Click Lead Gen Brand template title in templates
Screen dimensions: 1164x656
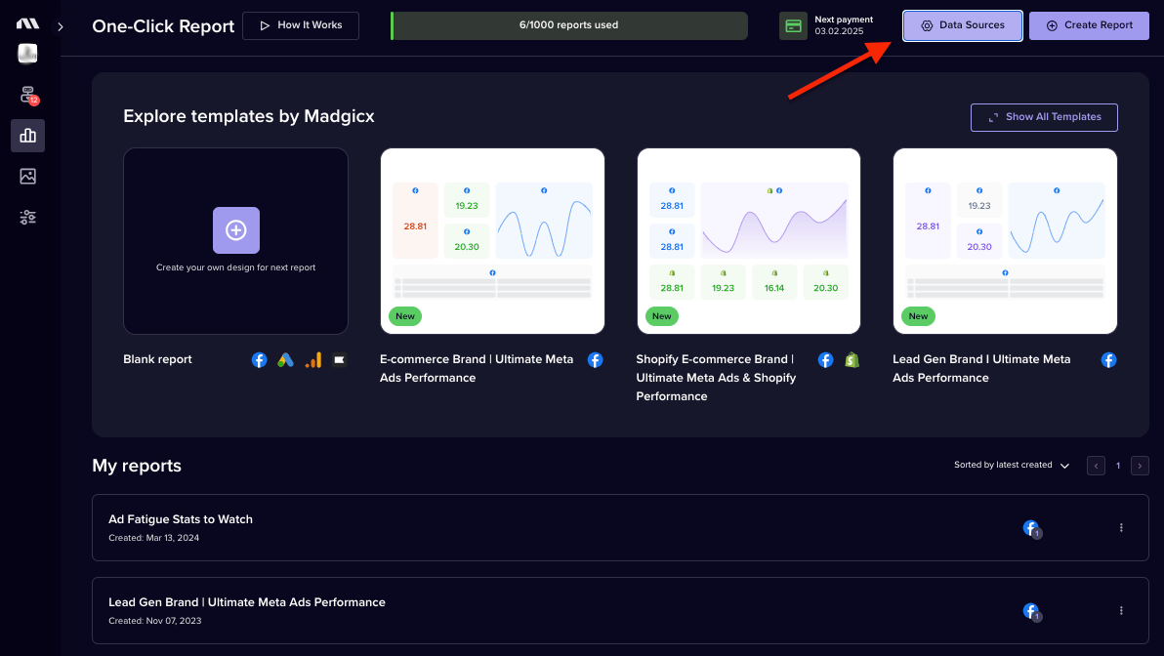coord(981,368)
